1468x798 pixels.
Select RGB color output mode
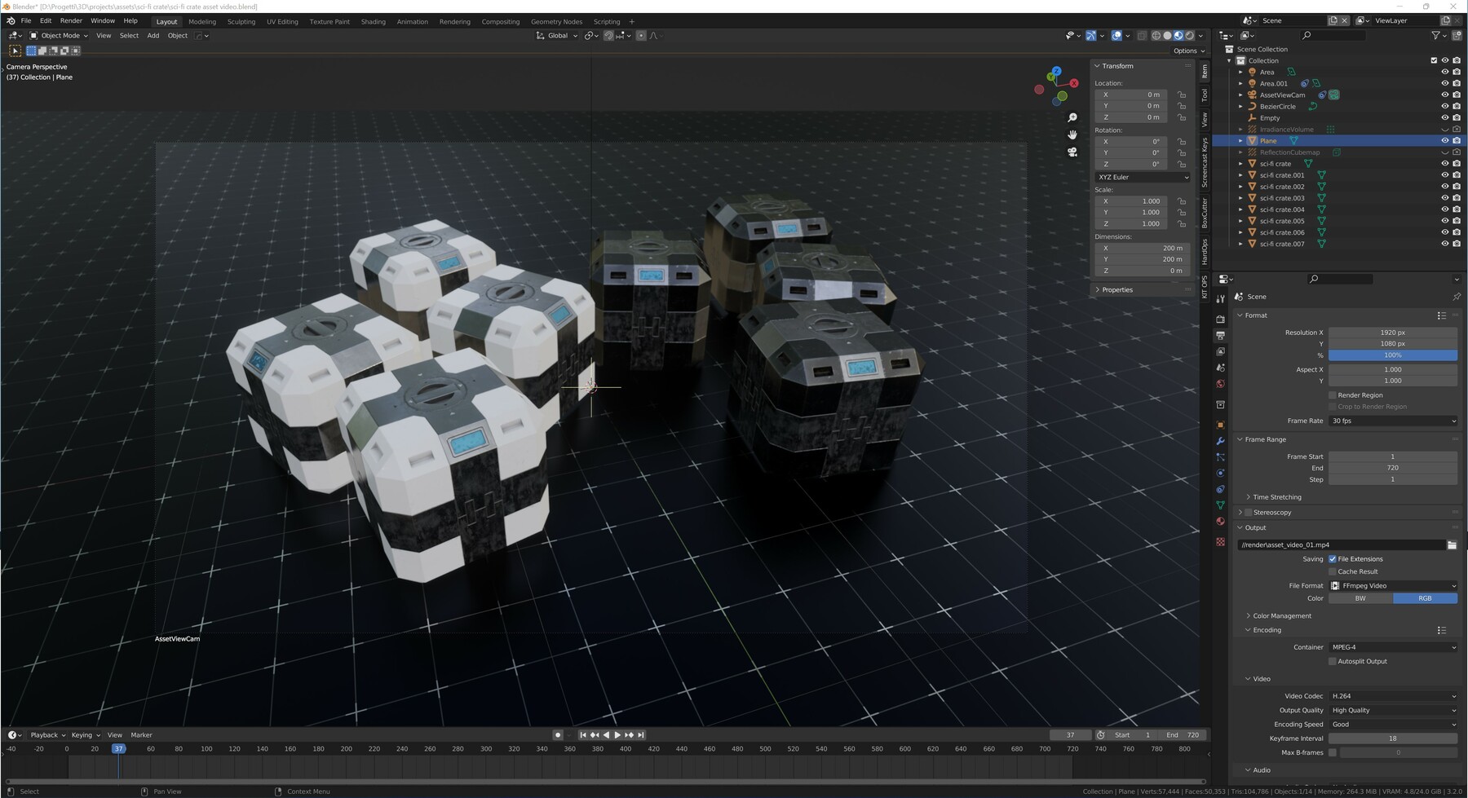1424,597
